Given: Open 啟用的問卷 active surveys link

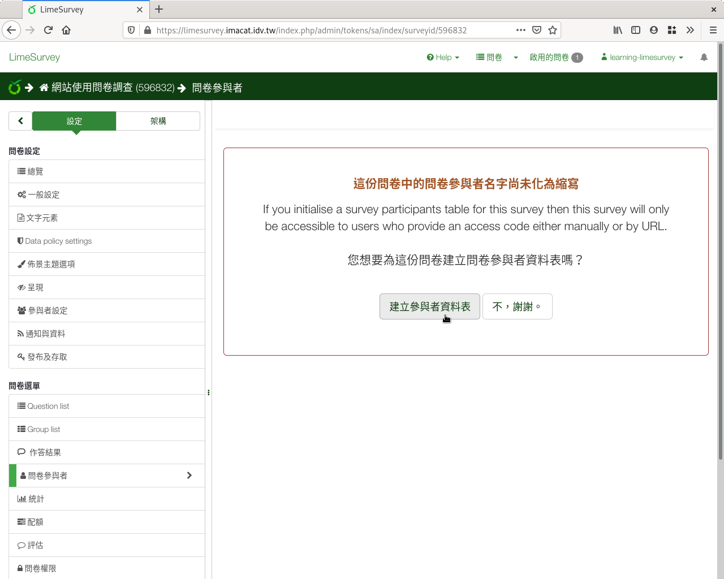Looking at the screenshot, I should [556, 57].
